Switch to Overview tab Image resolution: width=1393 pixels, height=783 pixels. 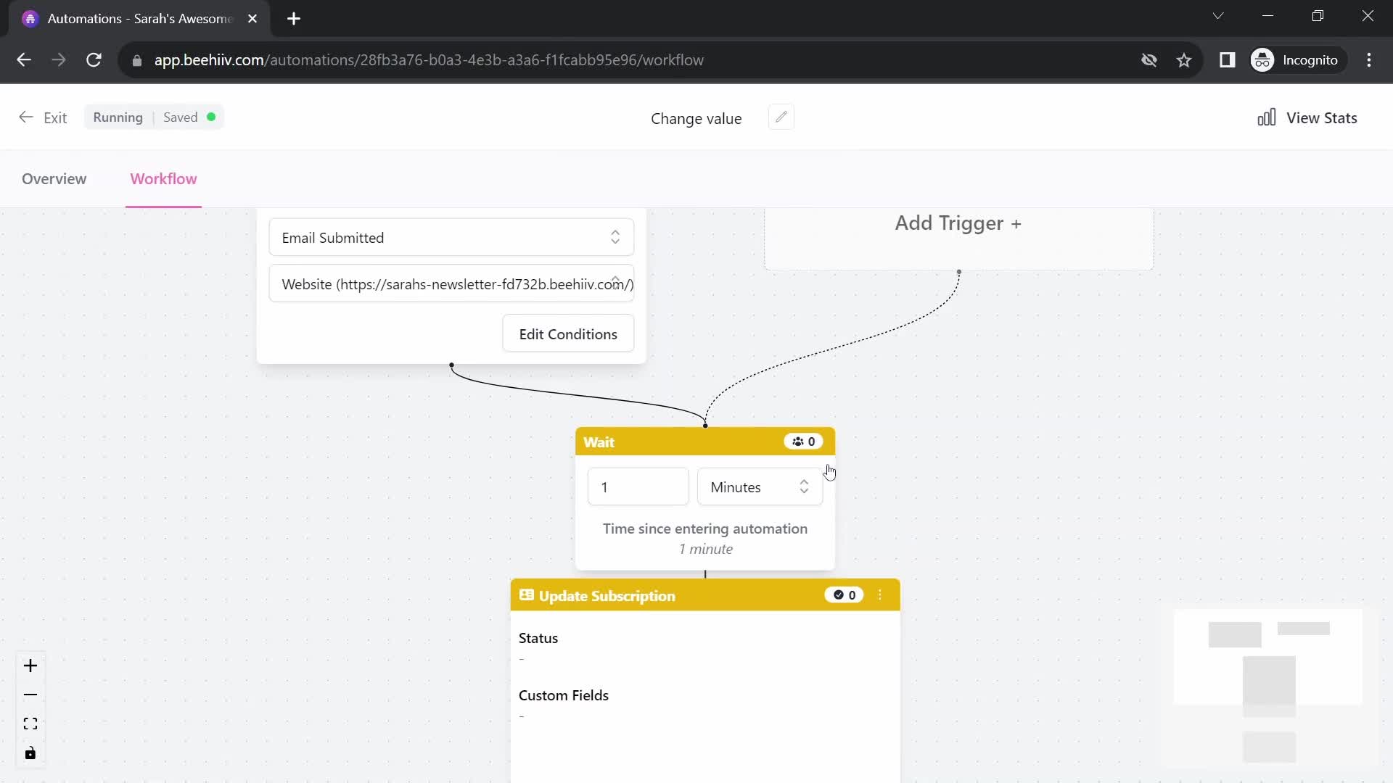54,179
